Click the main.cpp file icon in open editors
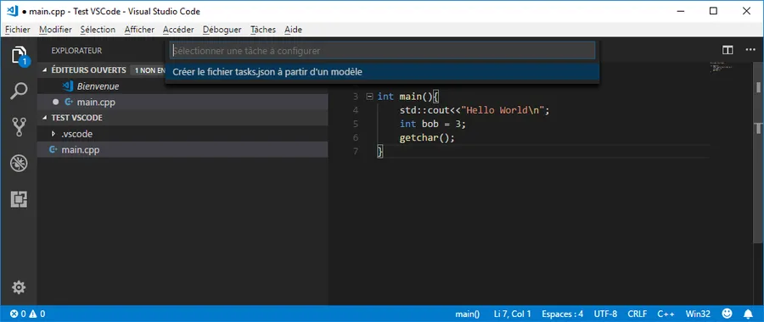The height and width of the screenshot is (322, 764). click(69, 103)
